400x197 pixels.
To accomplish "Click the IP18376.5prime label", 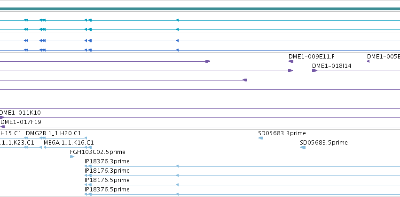I will coord(107,190).
